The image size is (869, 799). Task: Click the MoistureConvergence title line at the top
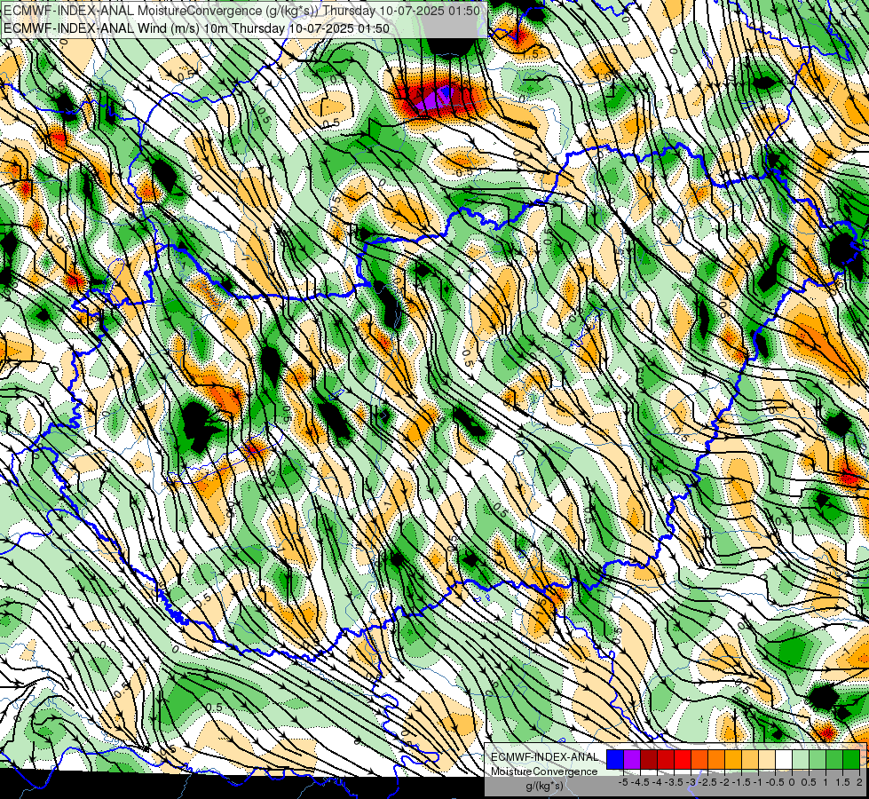(241, 10)
